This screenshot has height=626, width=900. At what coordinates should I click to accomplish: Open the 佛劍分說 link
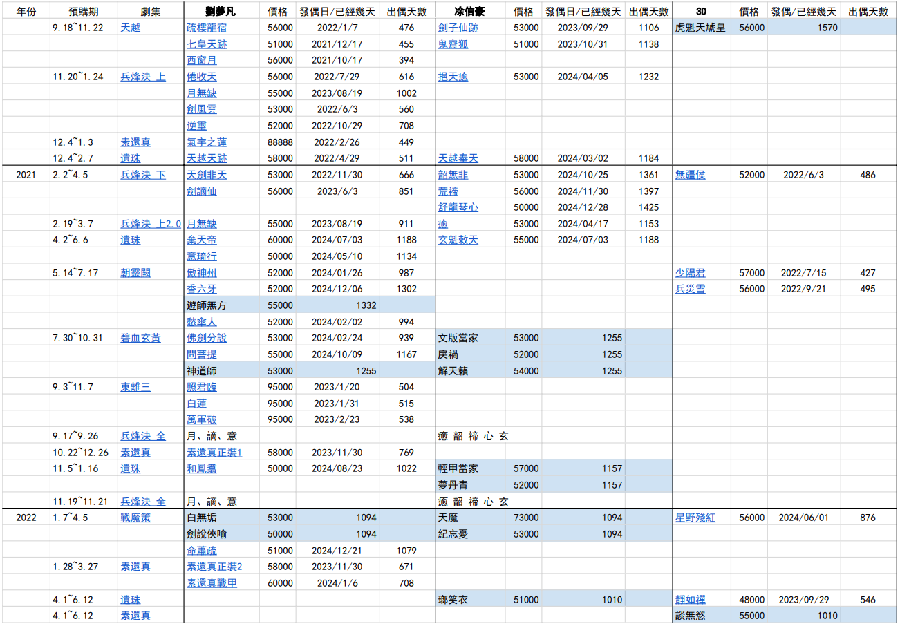(207, 338)
